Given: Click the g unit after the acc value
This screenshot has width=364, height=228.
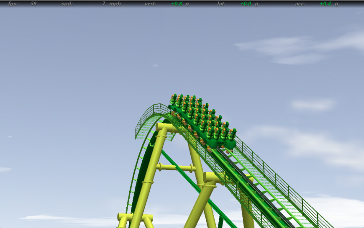Looking at the screenshot, I should (336, 4).
